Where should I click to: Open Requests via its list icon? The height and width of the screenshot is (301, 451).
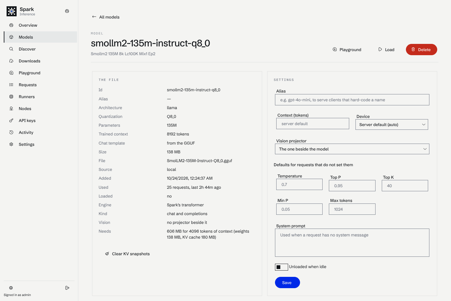(11, 85)
